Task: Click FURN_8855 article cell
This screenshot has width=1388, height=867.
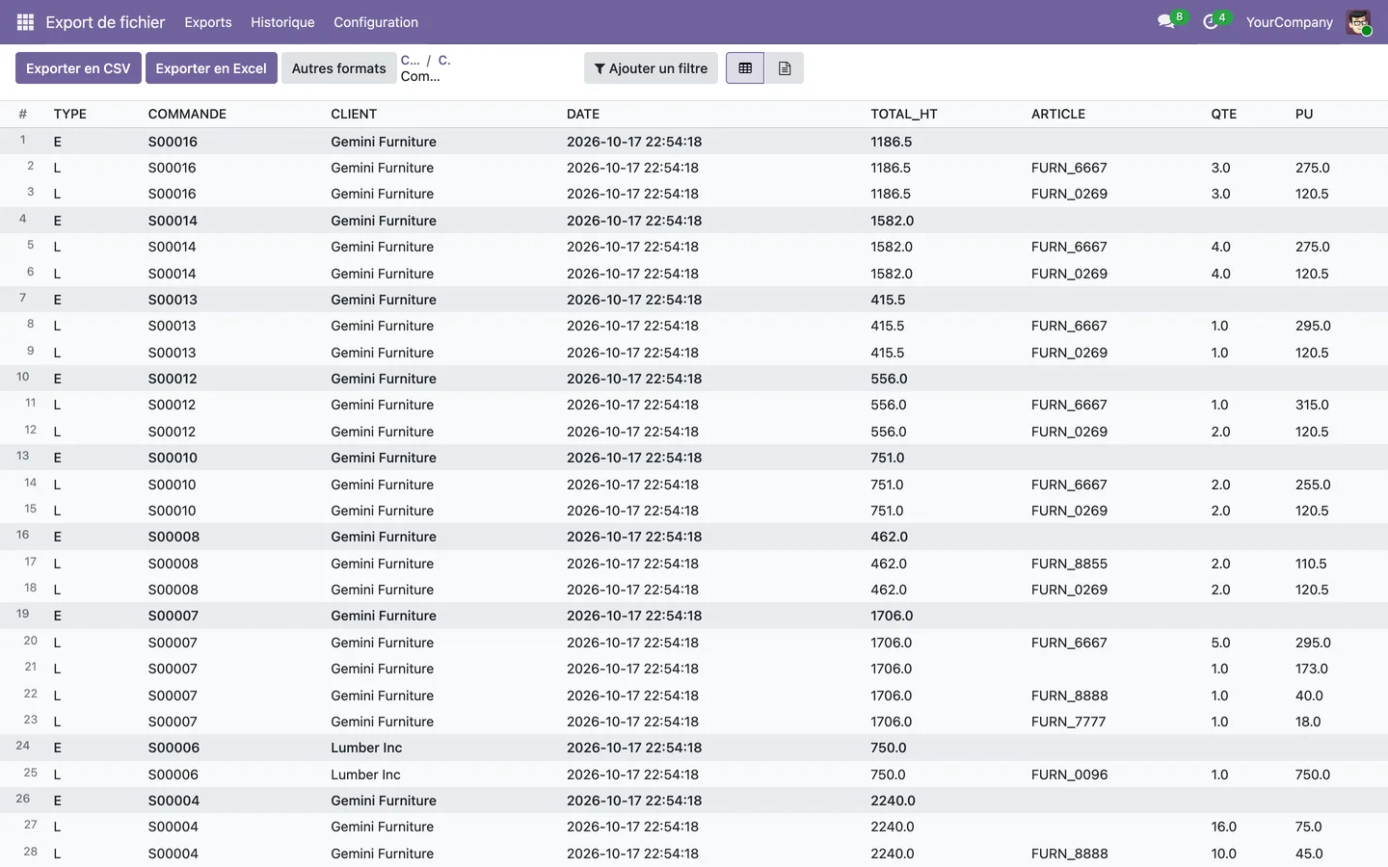Action: pos(1070,564)
